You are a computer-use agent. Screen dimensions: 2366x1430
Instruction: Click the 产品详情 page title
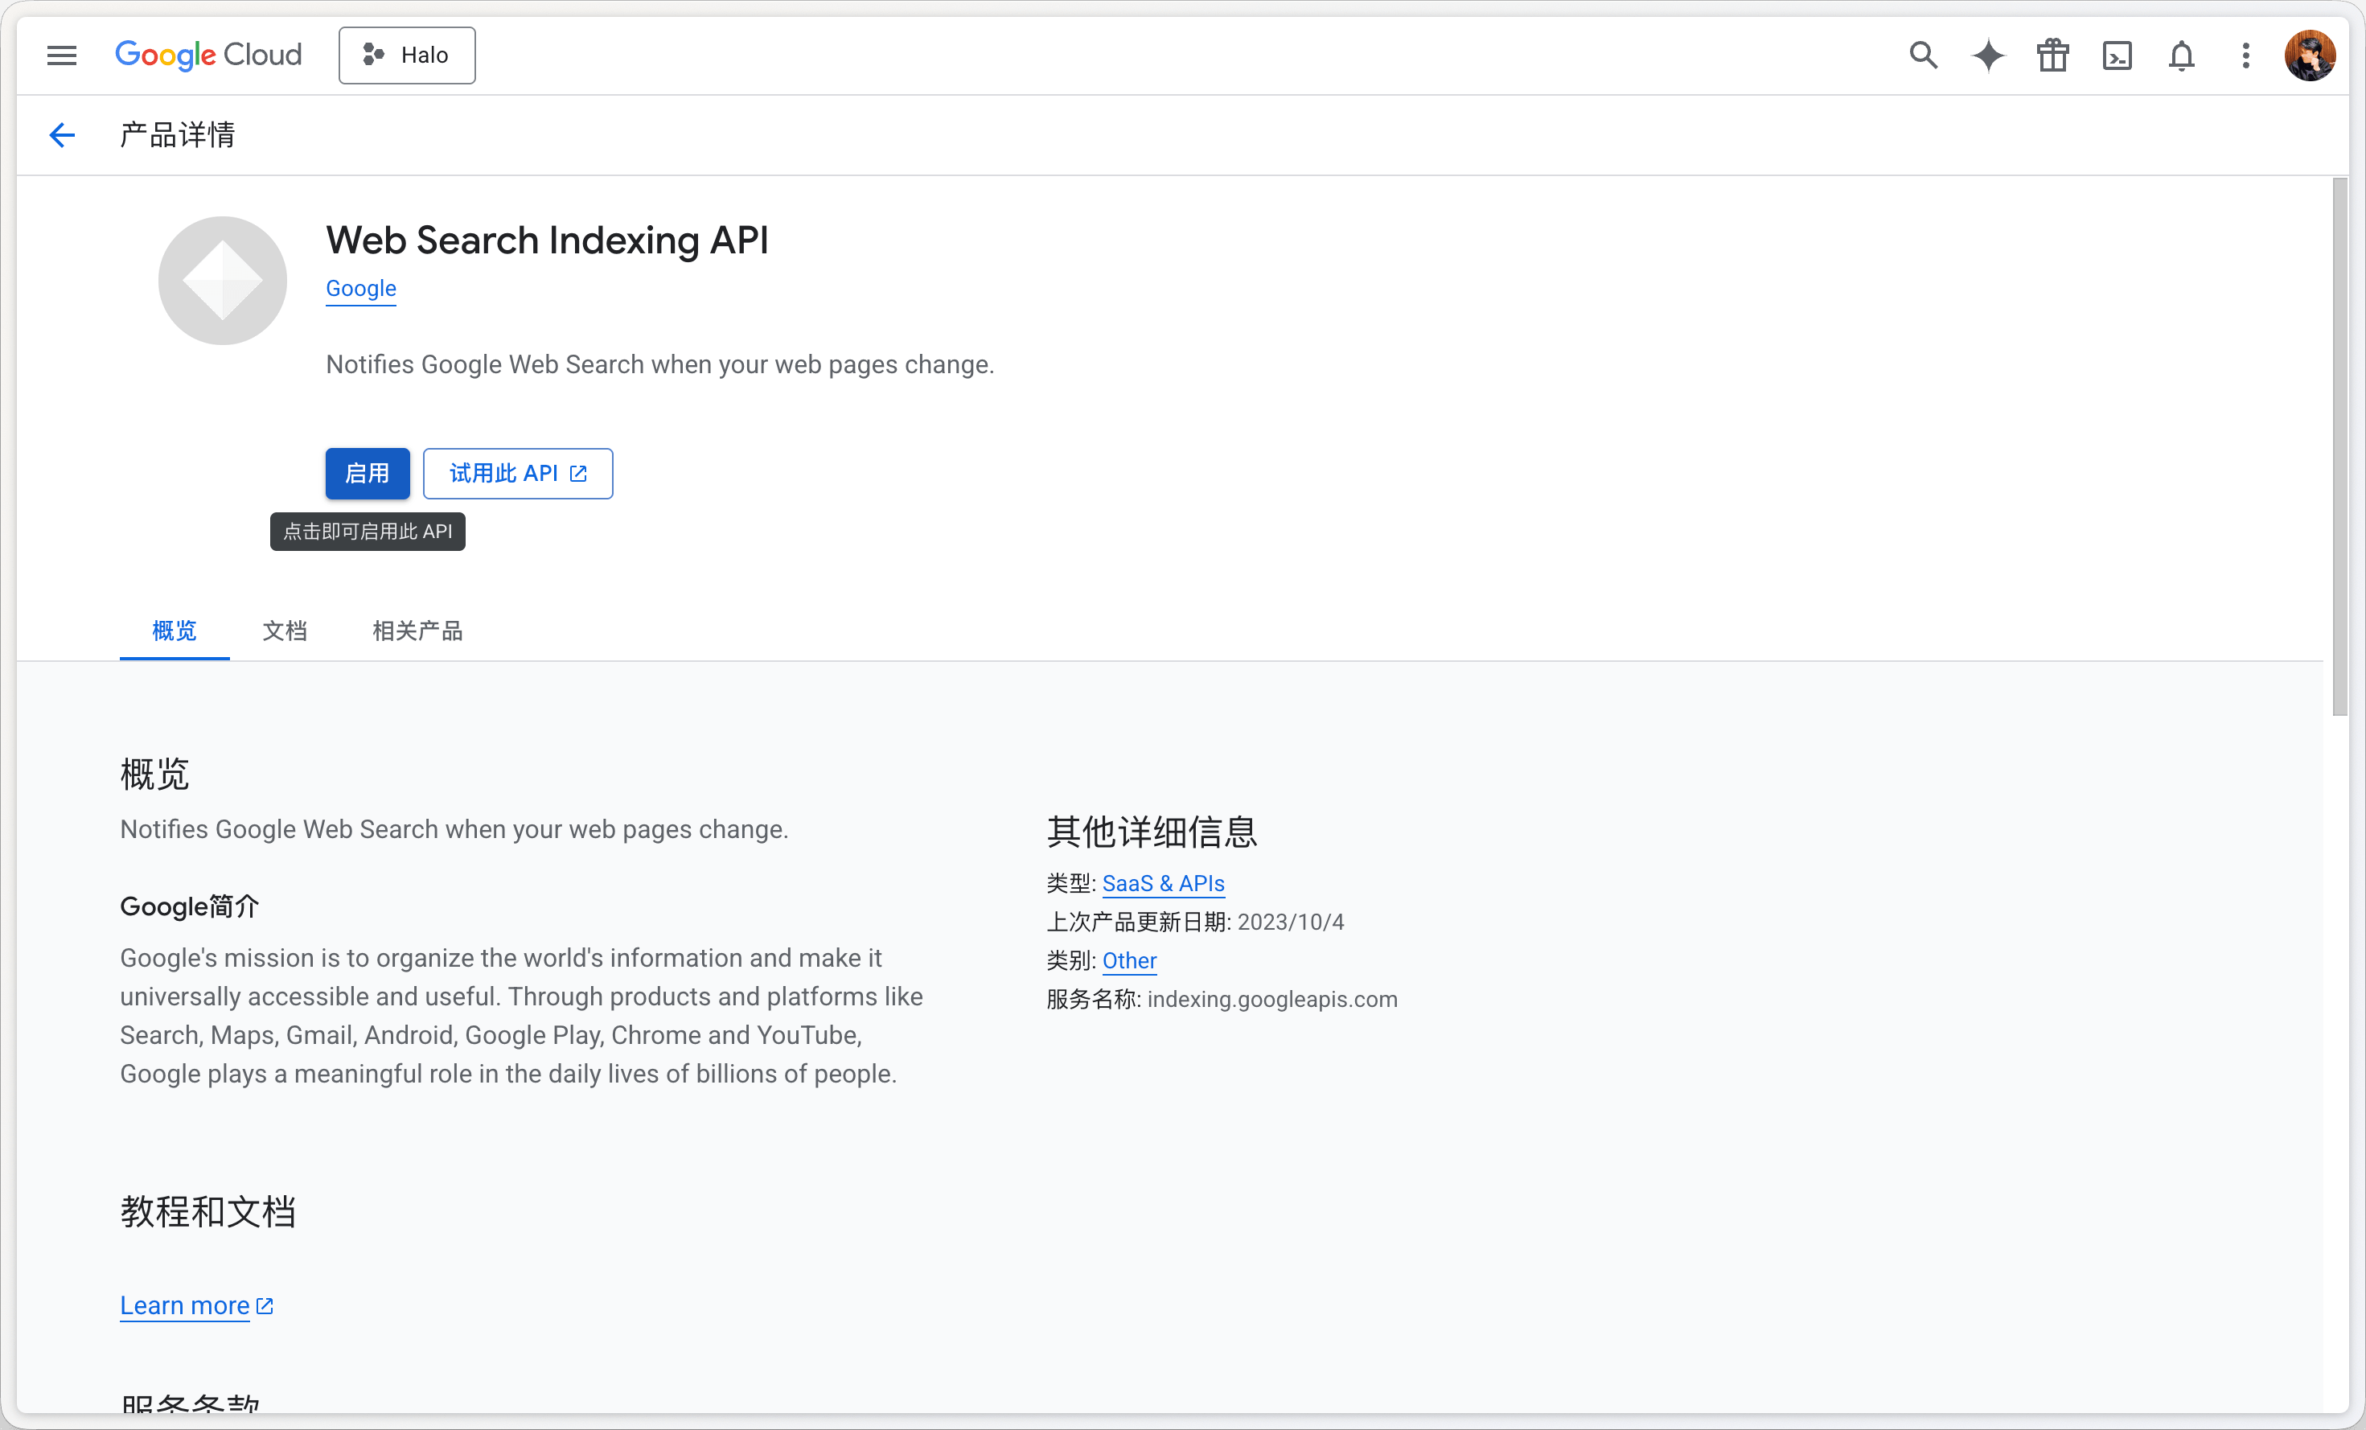coord(178,134)
